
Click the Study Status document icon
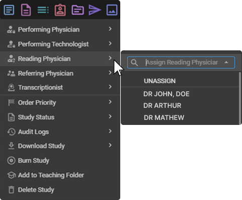11,117
